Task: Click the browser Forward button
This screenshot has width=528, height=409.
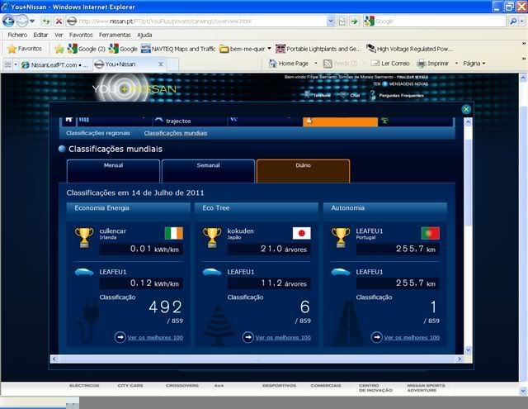Action: pos(22,21)
